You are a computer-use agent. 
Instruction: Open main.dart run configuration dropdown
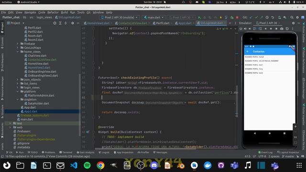click(x=153, y=17)
